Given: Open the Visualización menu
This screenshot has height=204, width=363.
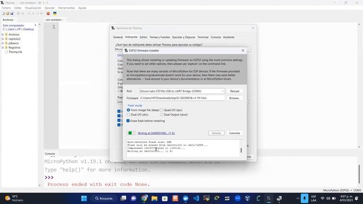Looking at the screenshot, I should pos(33,8).
